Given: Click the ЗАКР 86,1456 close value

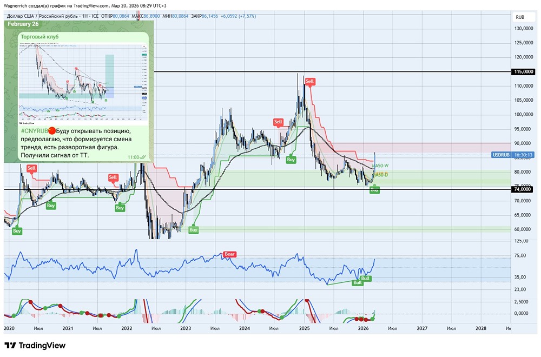Looking at the screenshot, I should tap(204, 16).
